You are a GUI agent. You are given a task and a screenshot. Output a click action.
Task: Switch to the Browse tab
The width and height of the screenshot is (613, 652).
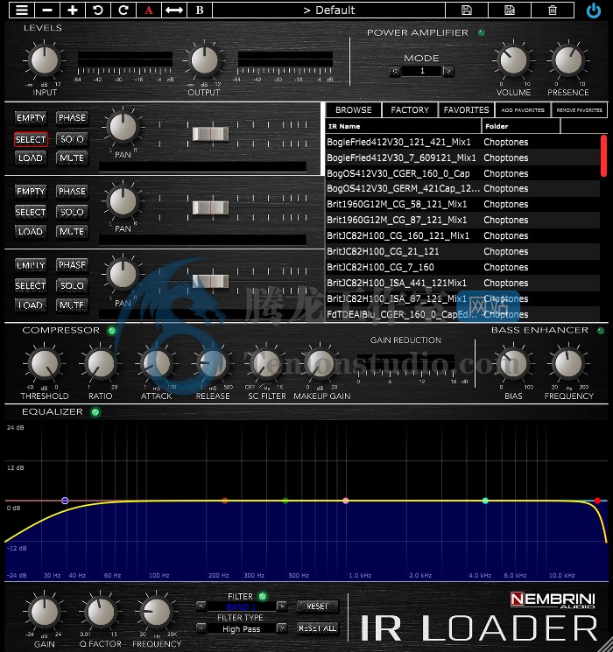pos(353,109)
